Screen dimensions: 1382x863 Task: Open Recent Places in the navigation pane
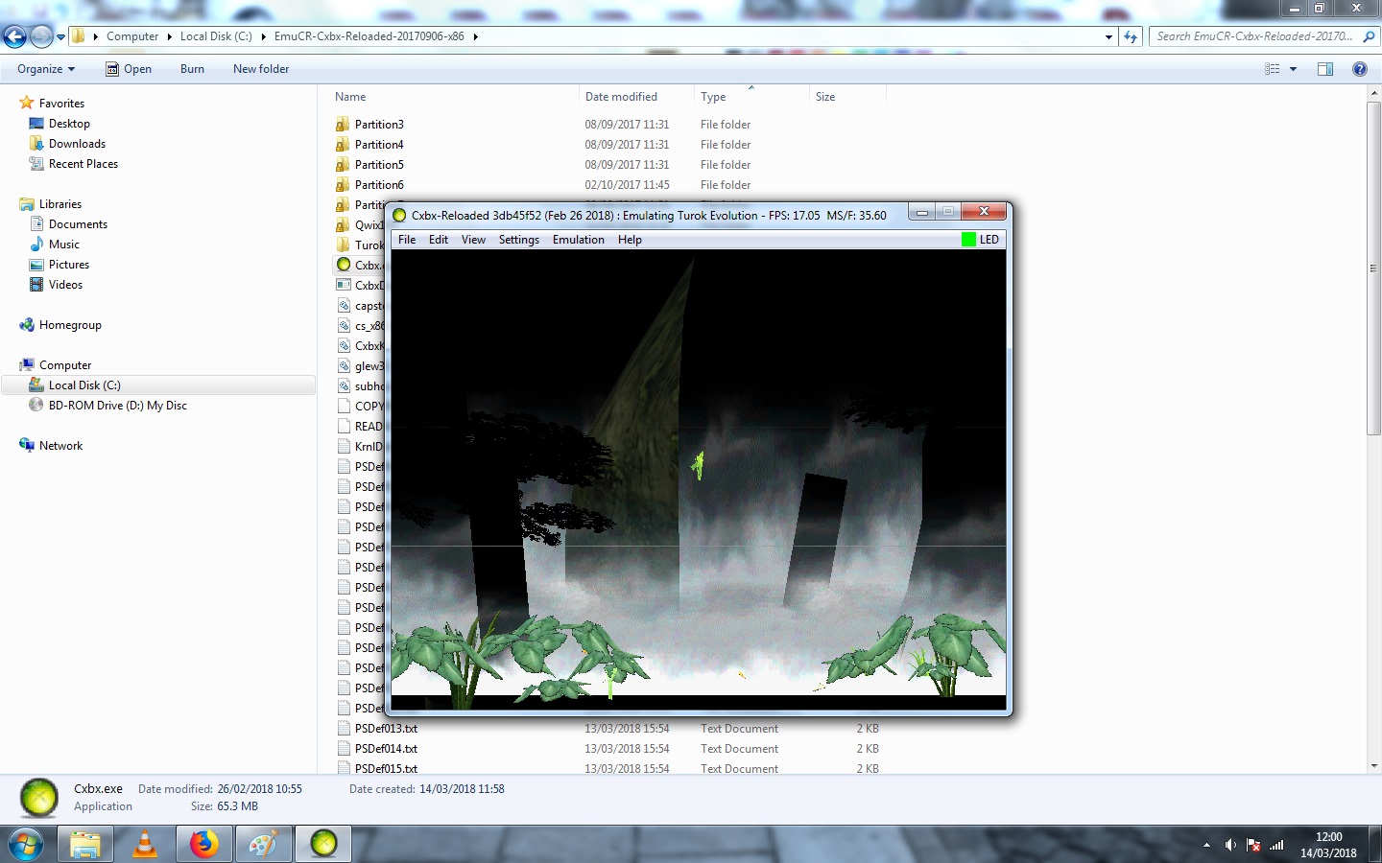83,164
